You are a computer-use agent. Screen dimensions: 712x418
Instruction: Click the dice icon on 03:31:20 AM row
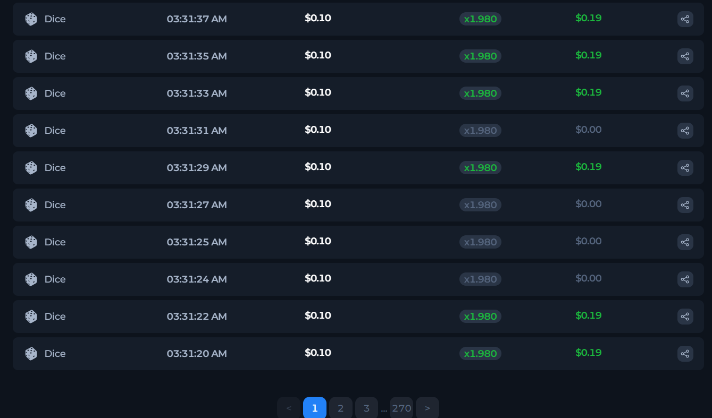click(31, 354)
